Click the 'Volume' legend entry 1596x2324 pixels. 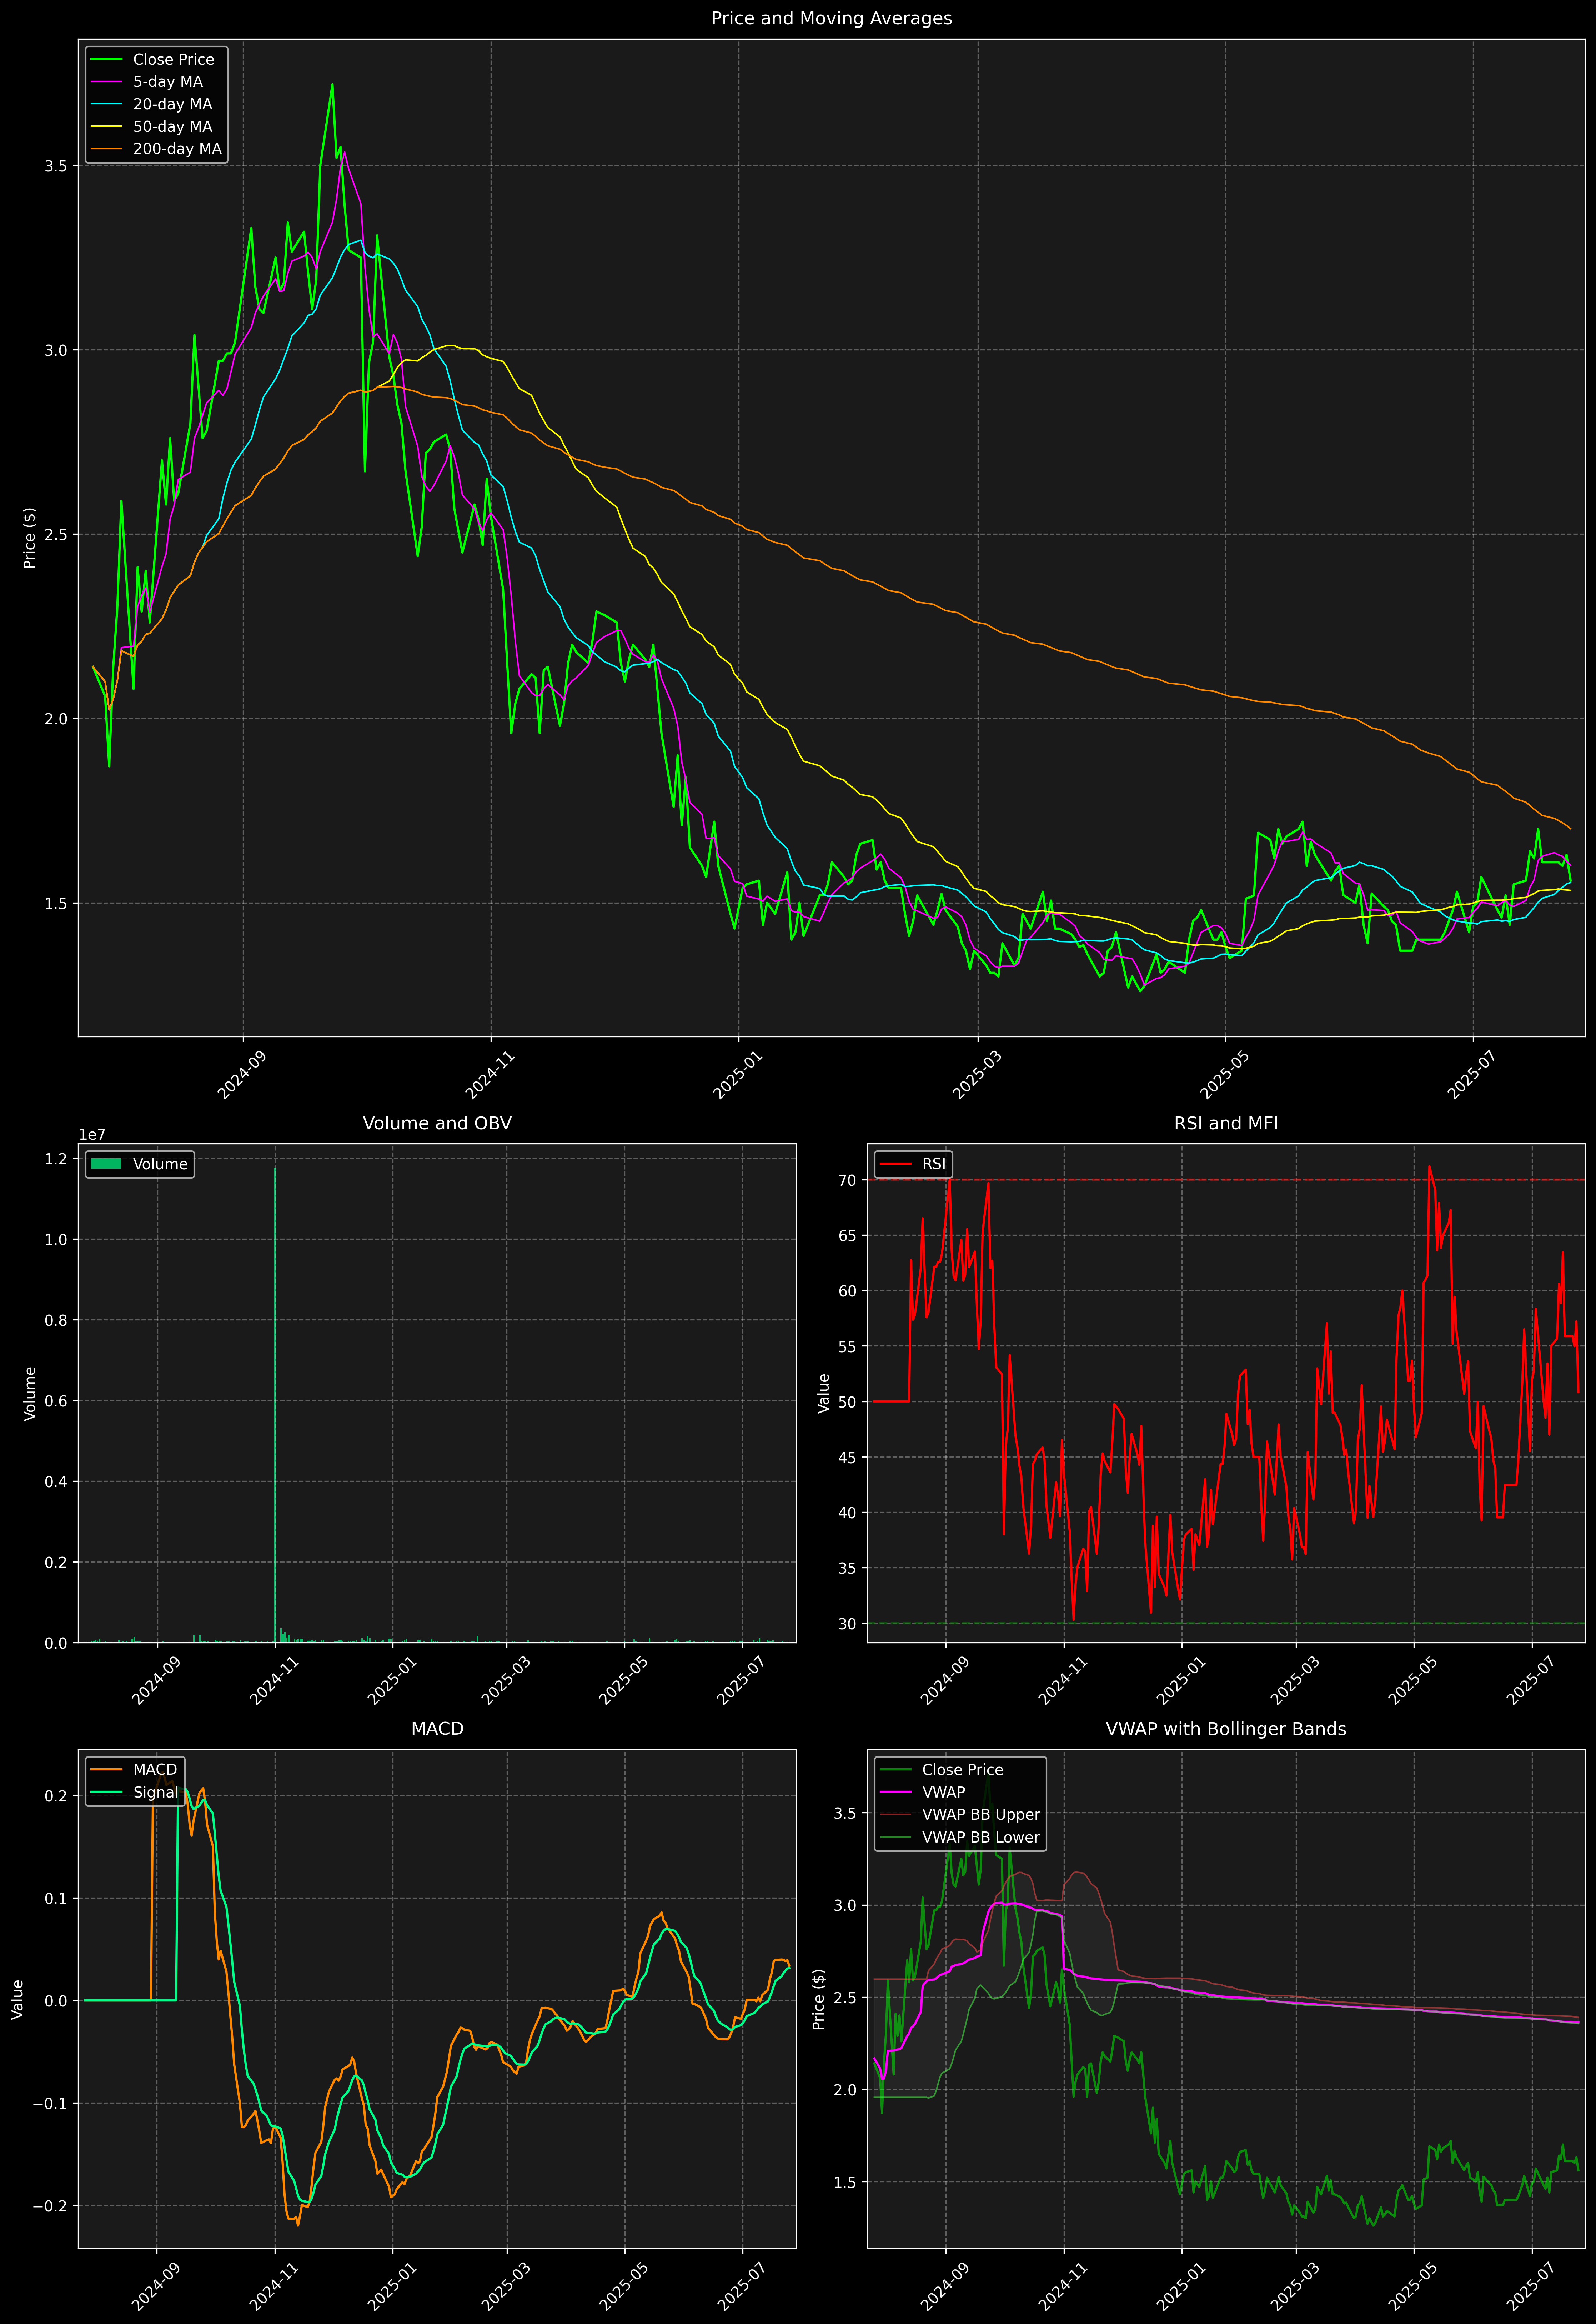click(160, 1164)
